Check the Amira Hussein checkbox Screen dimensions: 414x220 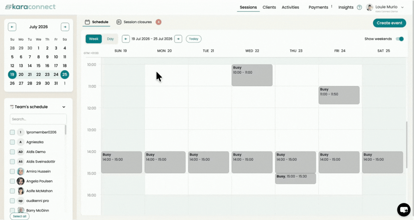[x=12, y=171]
